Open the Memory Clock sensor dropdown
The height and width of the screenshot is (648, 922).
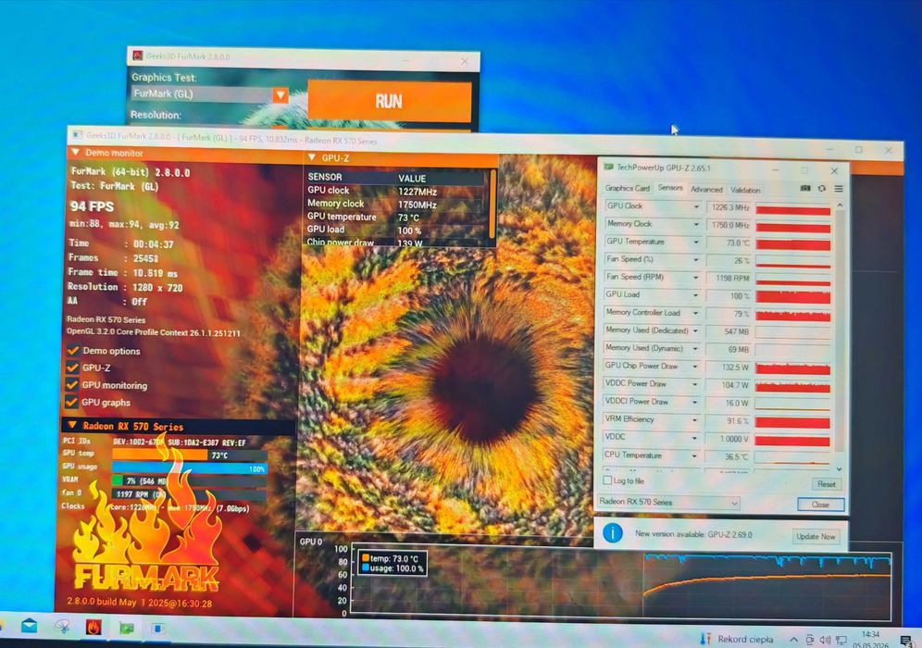coord(696,225)
